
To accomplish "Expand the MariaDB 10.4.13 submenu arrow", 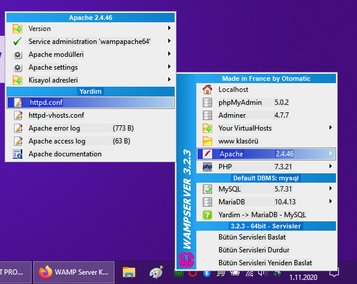I will 330,201.
